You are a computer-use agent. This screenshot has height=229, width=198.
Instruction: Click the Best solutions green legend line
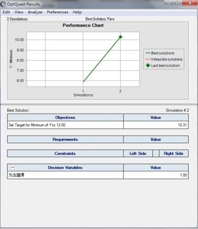click(148, 53)
